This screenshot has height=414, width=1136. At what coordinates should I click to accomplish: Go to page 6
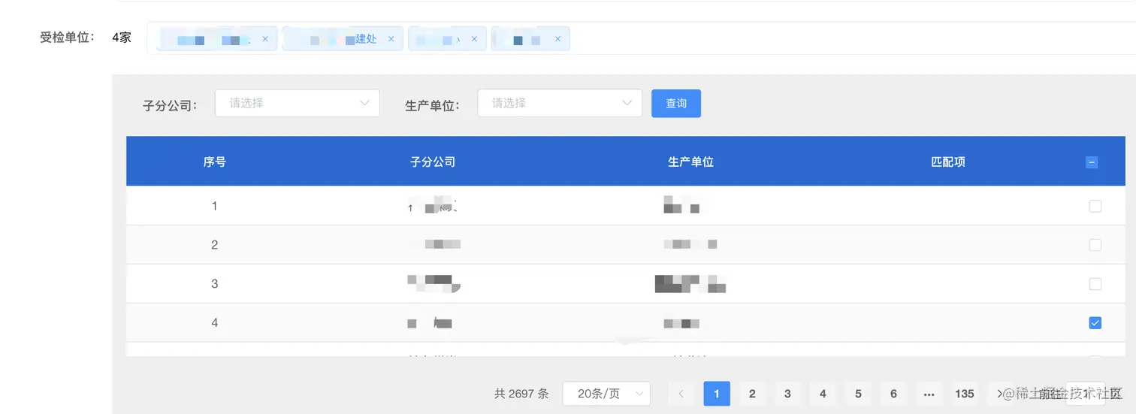[x=893, y=393]
